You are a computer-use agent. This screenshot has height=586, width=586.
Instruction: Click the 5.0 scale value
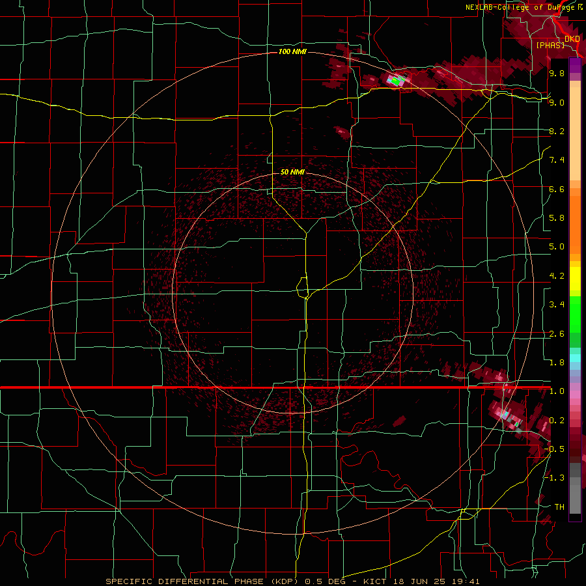(x=557, y=247)
